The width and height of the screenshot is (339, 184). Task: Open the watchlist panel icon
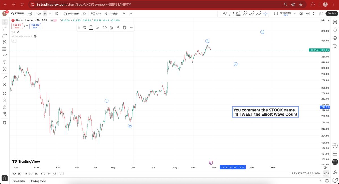point(335,22)
